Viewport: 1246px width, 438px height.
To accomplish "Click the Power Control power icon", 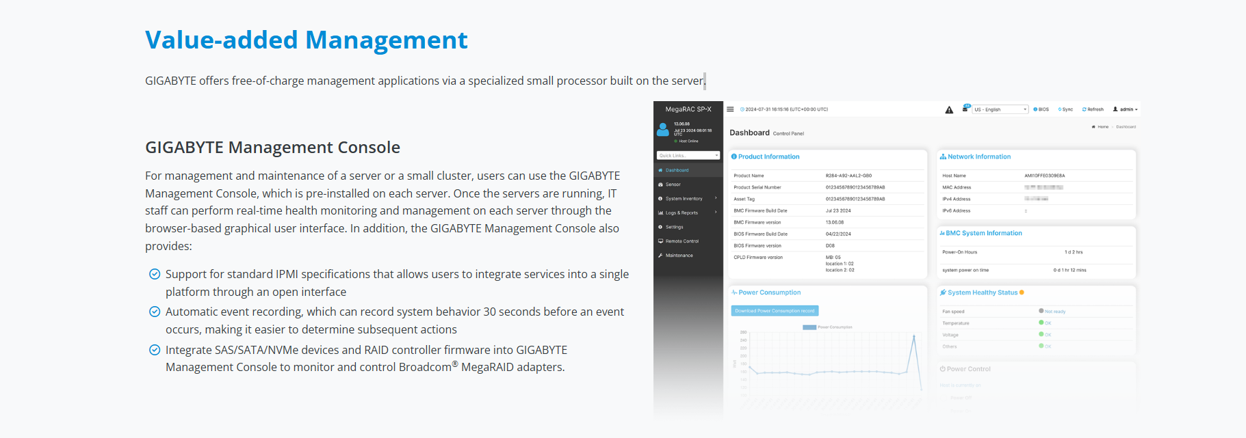I will click(x=943, y=369).
